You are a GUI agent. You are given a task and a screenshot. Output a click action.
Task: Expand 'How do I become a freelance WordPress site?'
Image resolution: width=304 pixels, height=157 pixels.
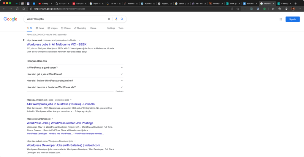(75, 87)
